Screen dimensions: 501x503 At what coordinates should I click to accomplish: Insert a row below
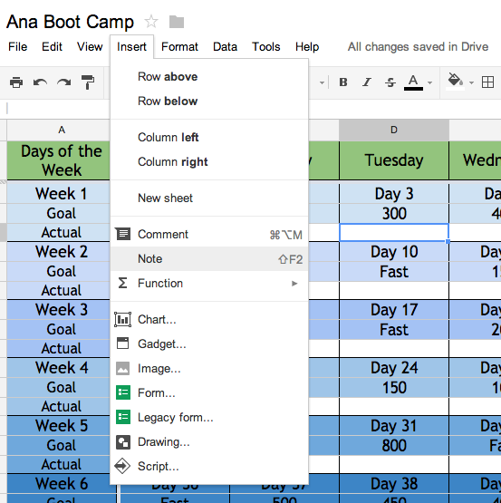pyautogui.click(x=209, y=101)
